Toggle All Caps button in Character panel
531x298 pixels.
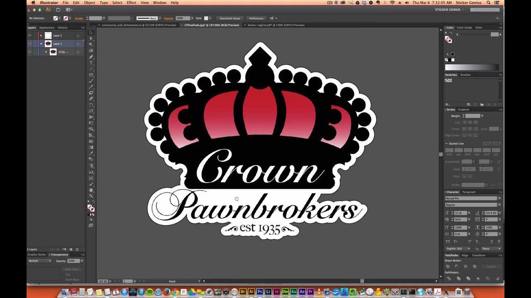(448, 241)
